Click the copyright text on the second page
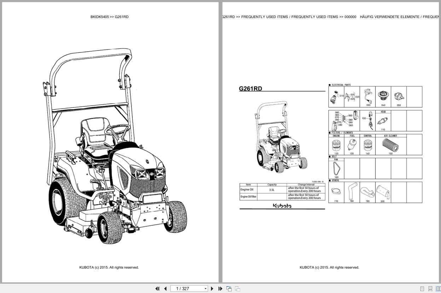441x293 pixels. click(x=329, y=268)
